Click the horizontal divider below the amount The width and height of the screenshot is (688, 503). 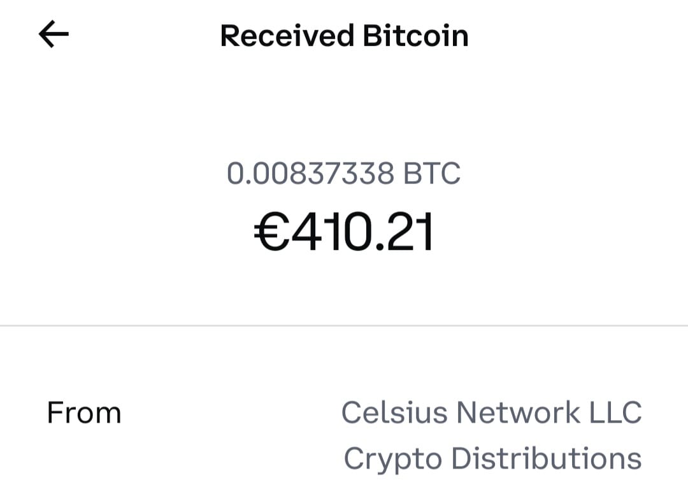click(344, 326)
